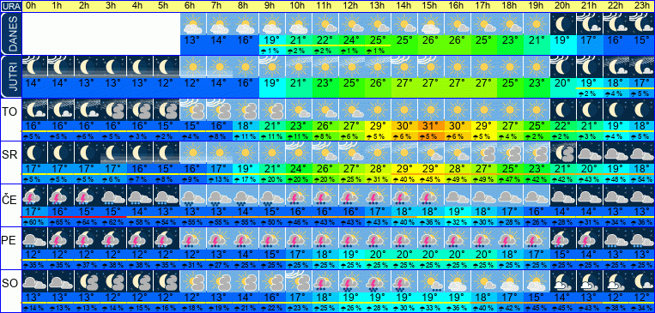Click the 18h column header
Image resolution: width=655 pixels, height=313 pixels.
[x=510, y=6]
